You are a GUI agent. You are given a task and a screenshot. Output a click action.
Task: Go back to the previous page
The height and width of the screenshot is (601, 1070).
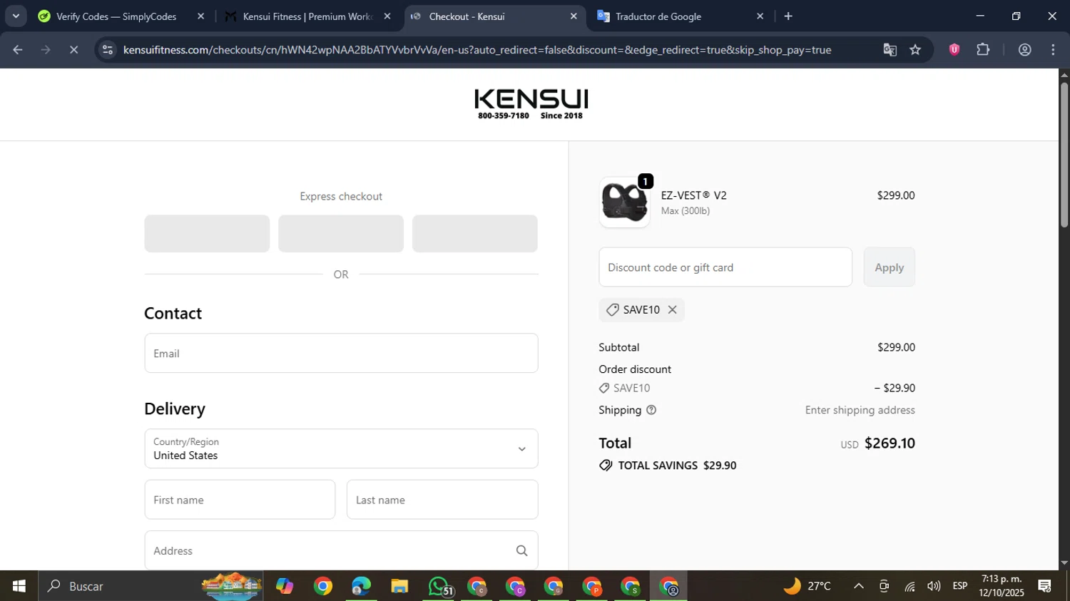18,49
